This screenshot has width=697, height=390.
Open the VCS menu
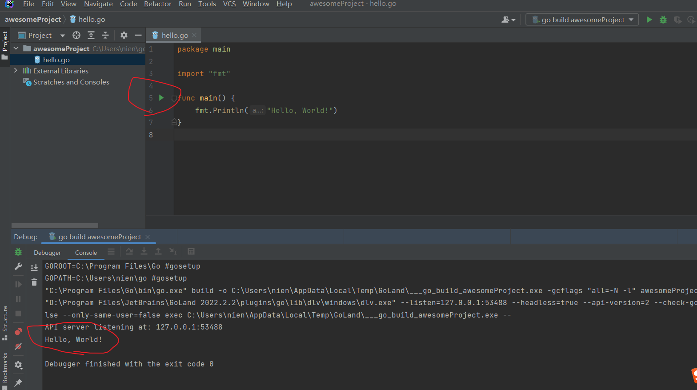click(229, 4)
